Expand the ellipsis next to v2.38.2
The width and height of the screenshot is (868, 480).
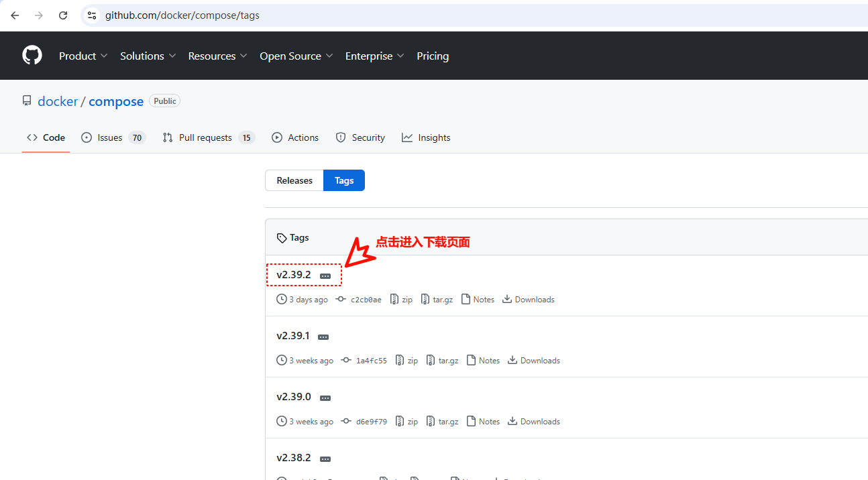pos(325,459)
